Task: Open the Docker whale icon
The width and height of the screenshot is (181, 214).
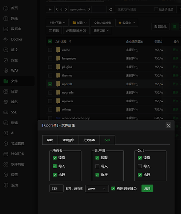Action: coord(6,39)
